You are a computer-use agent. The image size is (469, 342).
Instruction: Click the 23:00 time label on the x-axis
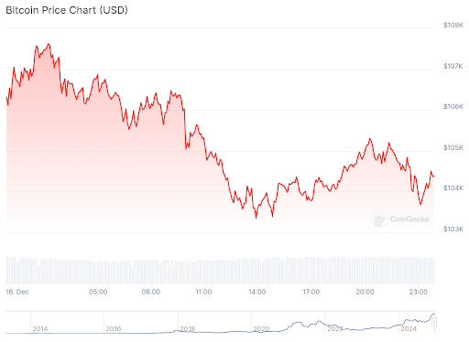(x=419, y=292)
